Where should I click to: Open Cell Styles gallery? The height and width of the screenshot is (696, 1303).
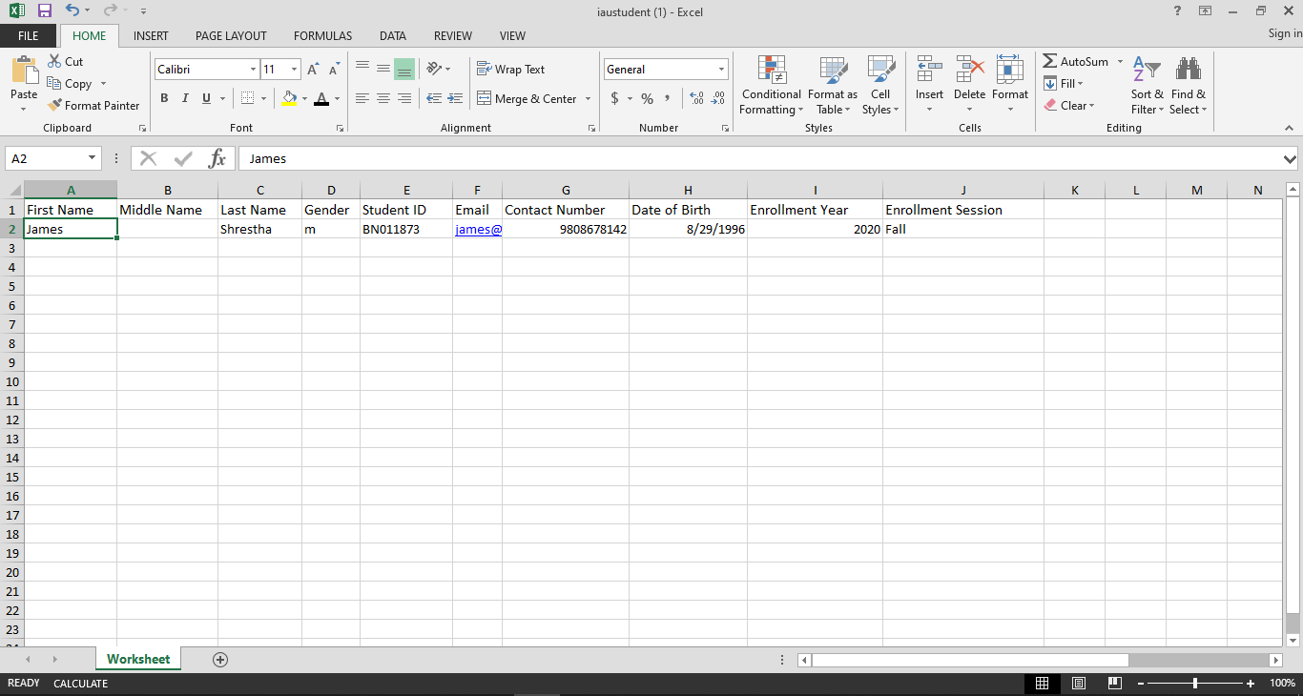(x=880, y=85)
